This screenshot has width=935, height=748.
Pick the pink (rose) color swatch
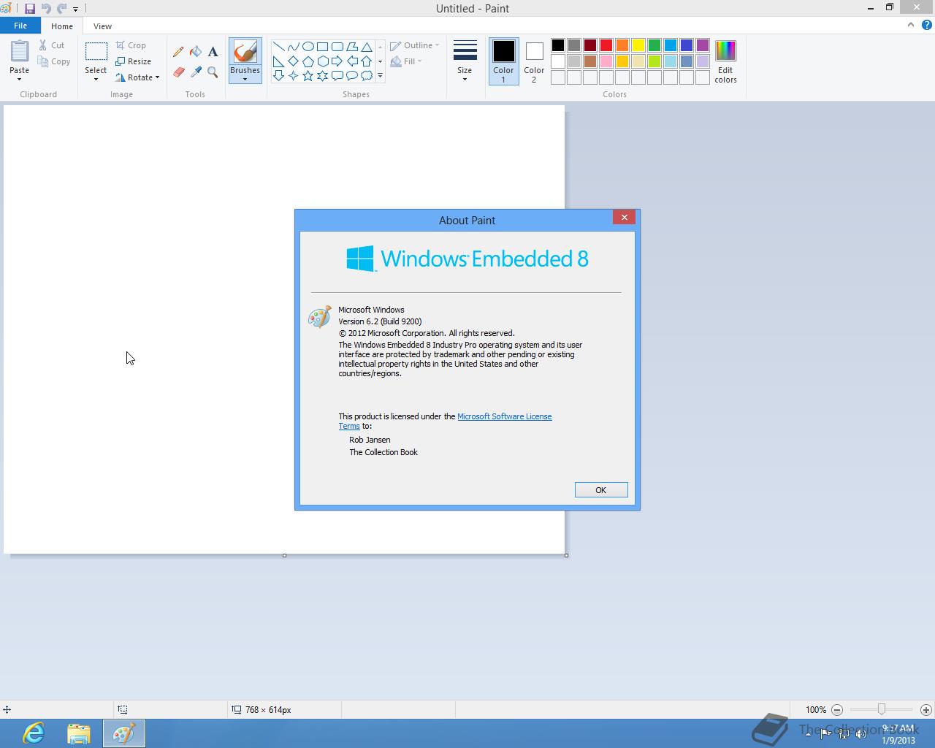(x=606, y=61)
